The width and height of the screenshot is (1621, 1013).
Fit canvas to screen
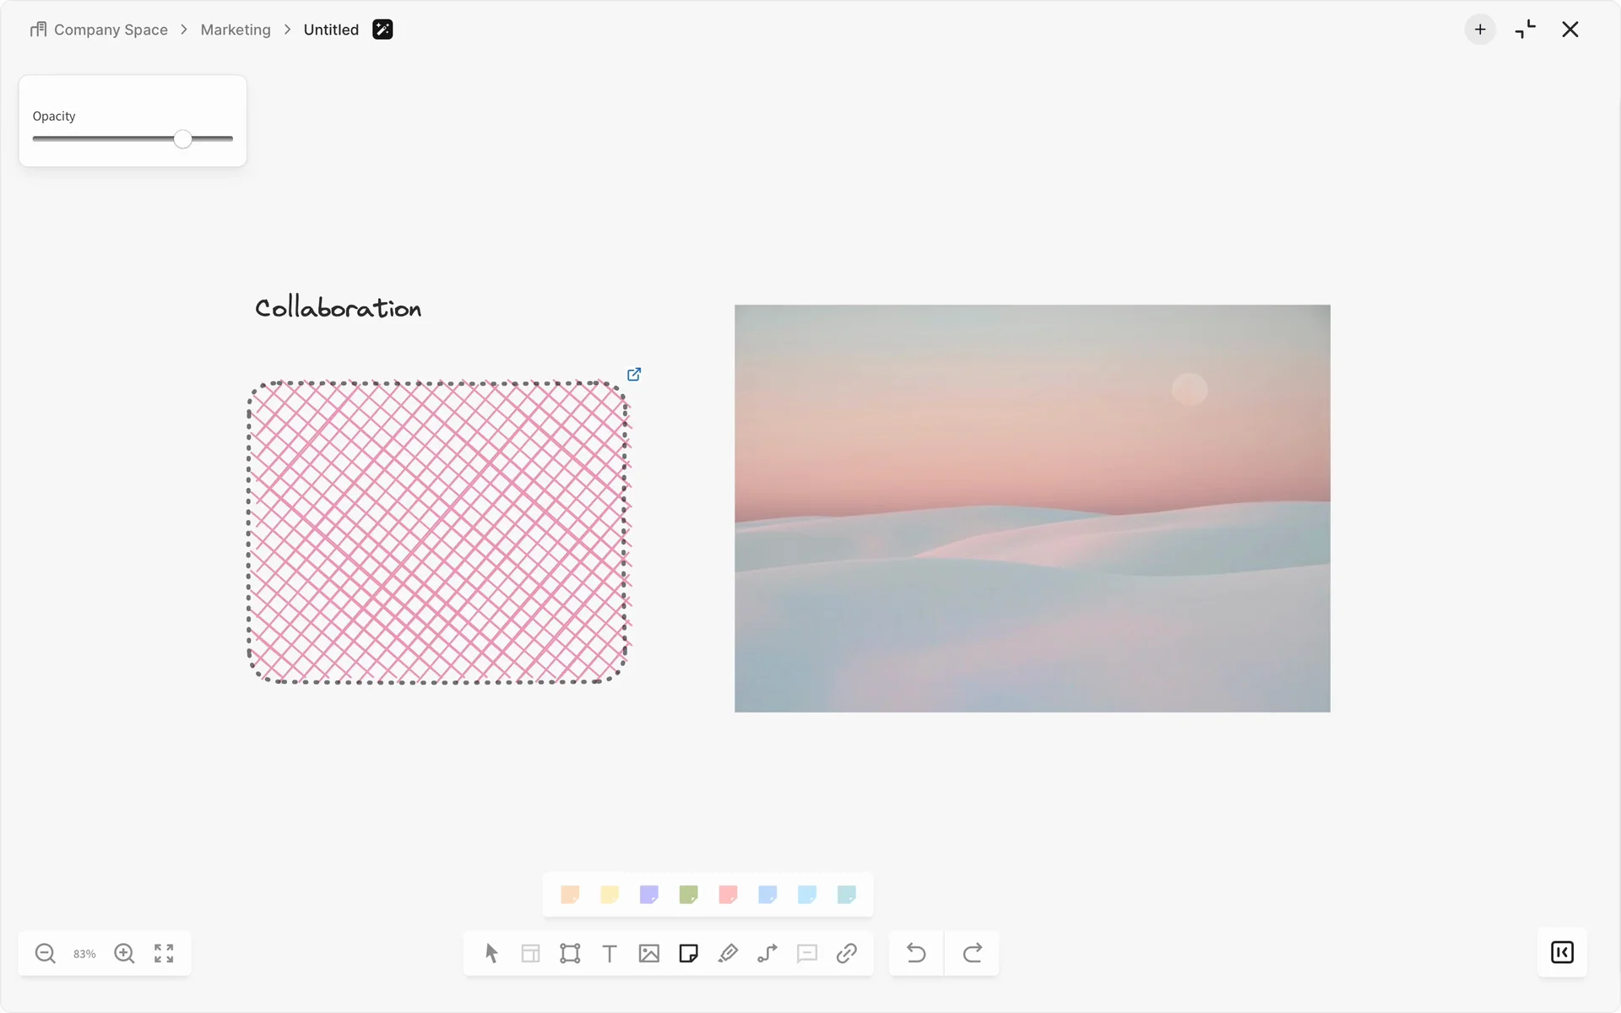pos(164,953)
